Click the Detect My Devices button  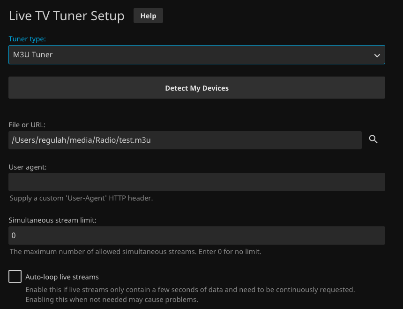pyautogui.click(x=197, y=88)
